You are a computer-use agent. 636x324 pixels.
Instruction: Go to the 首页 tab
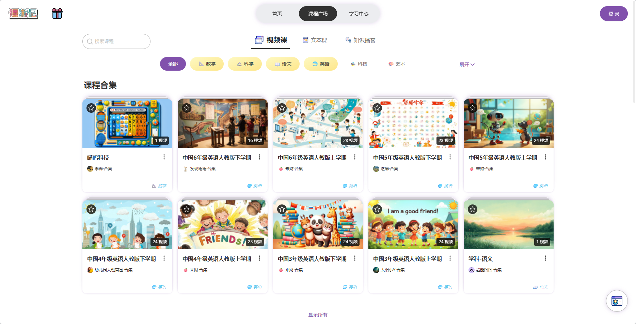277,14
